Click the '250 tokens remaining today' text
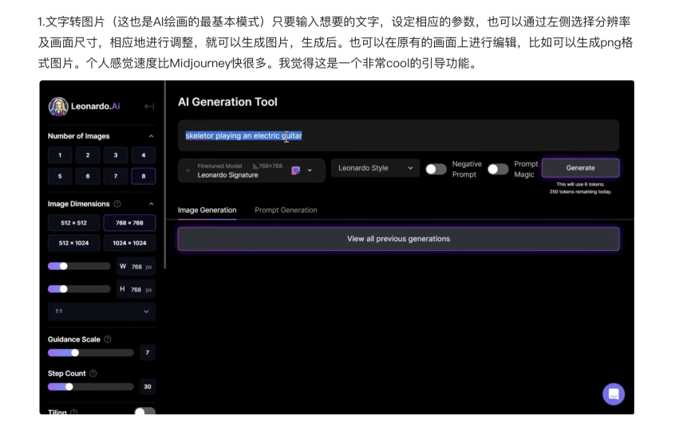 click(x=580, y=192)
